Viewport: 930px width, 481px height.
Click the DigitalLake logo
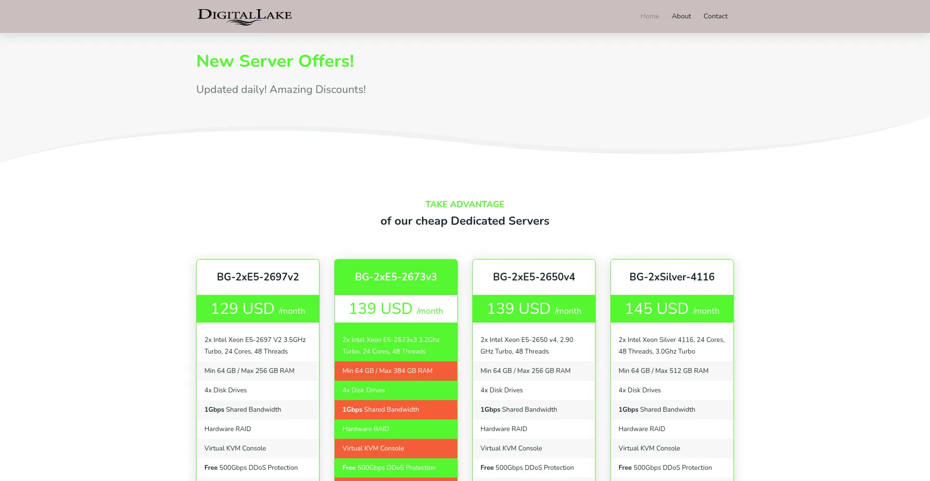(245, 16)
